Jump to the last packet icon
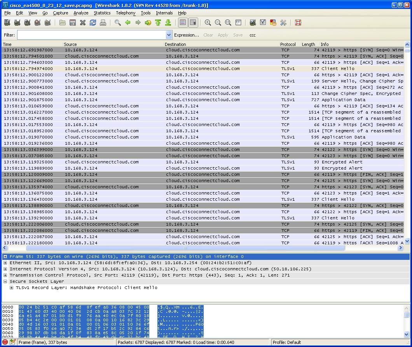 168,23
